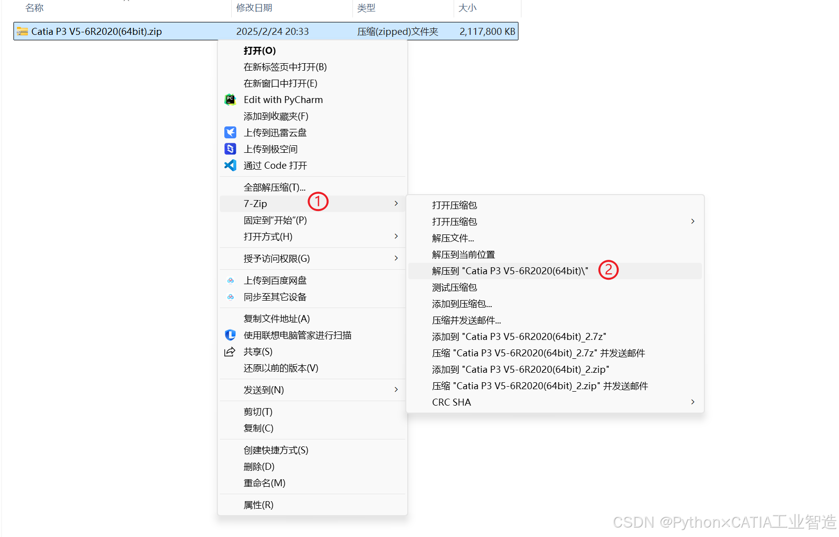Click the size value 2,117,800 KB
This screenshot has height=537, width=839.
(x=487, y=31)
